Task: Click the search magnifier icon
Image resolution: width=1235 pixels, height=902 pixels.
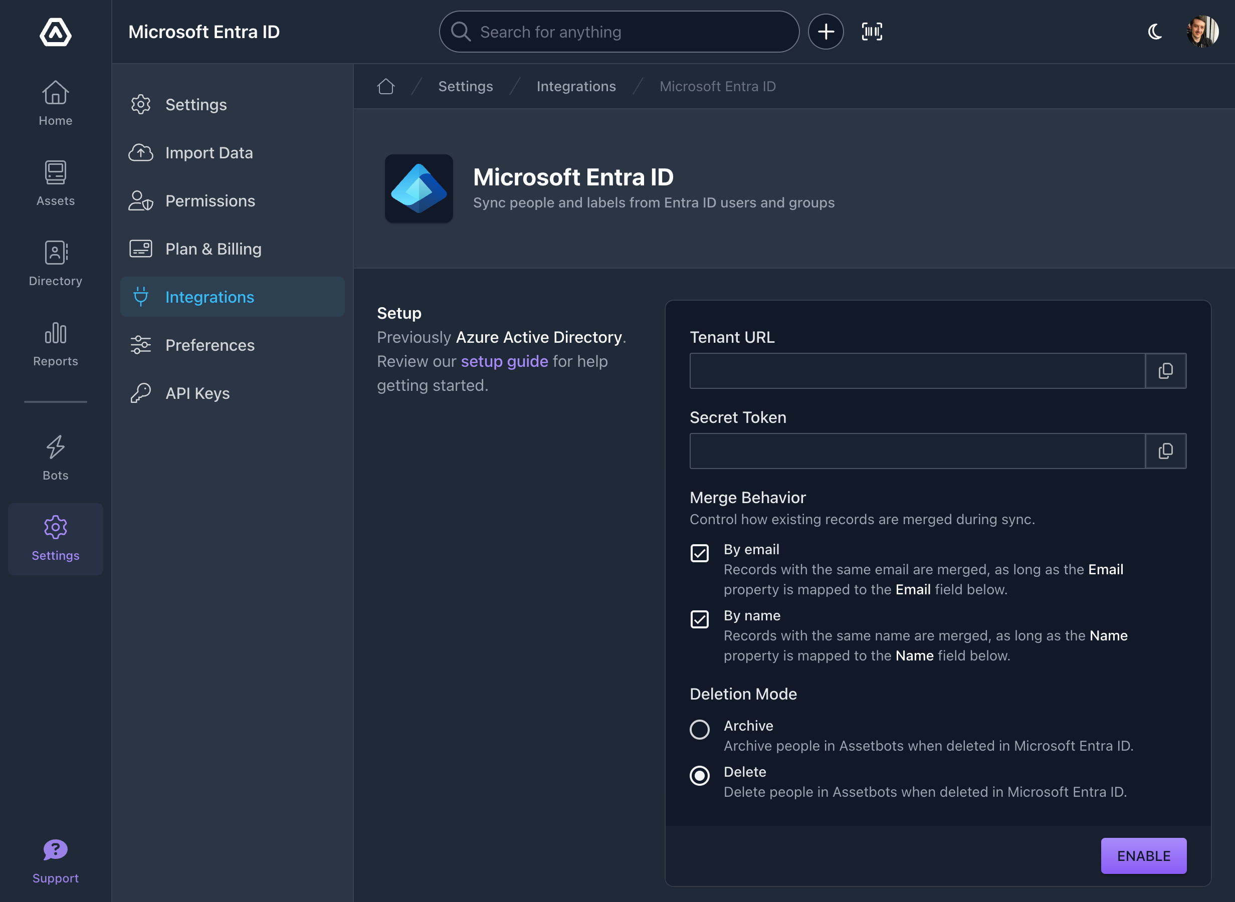Action: tap(460, 32)
